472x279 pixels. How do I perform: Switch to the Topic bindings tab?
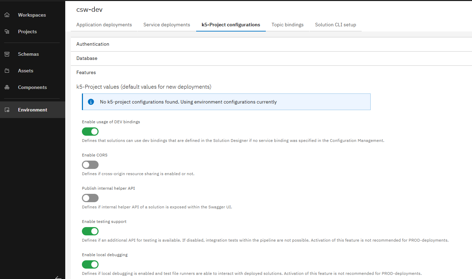tap(287, 25)
